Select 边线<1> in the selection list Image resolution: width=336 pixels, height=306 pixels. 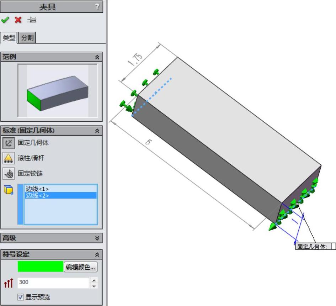coord(61,189)
